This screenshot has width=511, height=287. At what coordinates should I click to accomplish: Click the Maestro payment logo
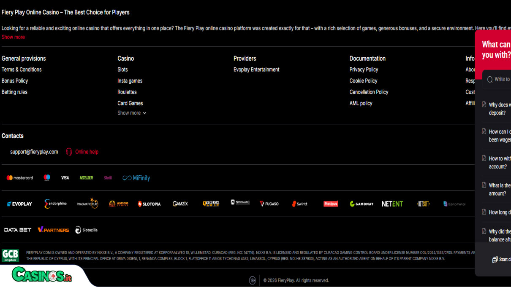point(47,178)
